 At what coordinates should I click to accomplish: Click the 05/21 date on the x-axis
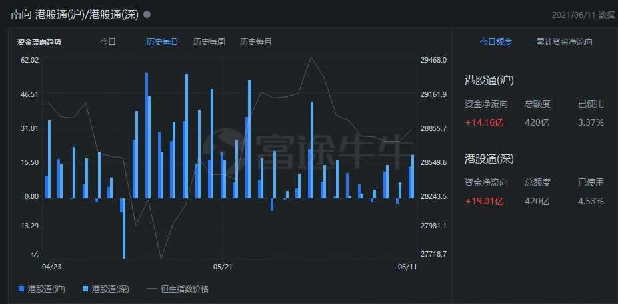coord(222,267)
